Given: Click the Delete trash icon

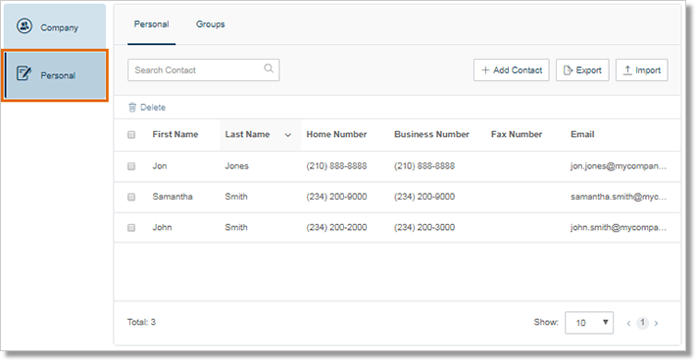Looking at the screenshot, I should 132,108.
